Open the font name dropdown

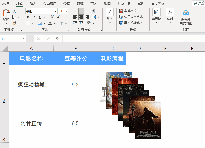pyautogui.click(x=56, y=11)
